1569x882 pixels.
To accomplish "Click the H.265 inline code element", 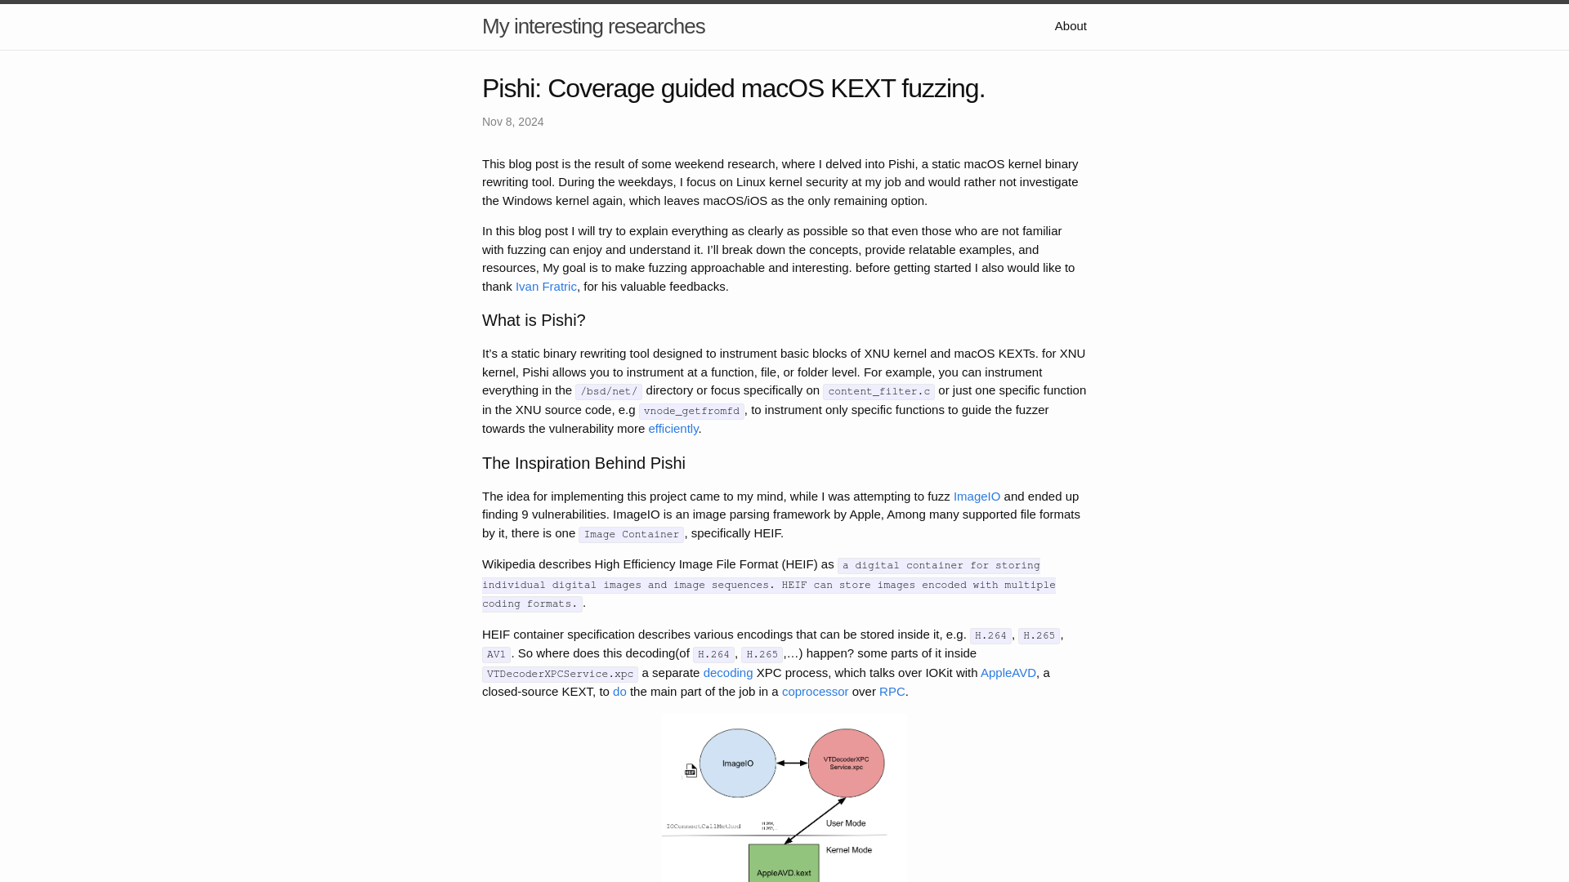I will tap(1038, 635).
